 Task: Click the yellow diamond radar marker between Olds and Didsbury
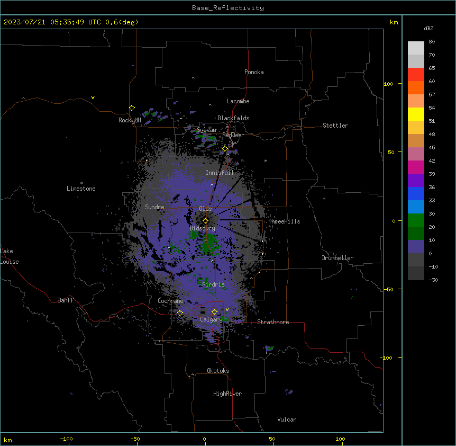tap(206, 220)
